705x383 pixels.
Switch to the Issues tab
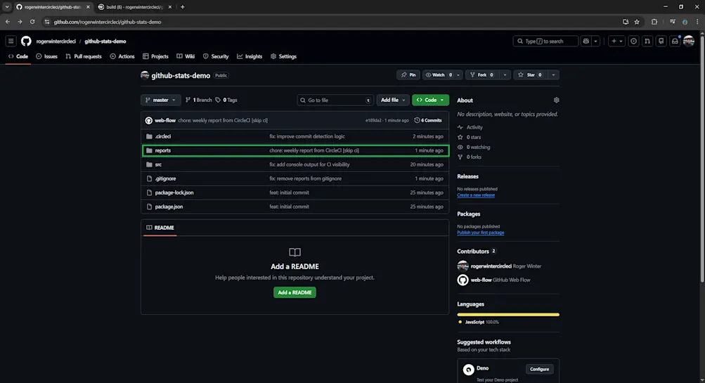[x=47, y=56]
